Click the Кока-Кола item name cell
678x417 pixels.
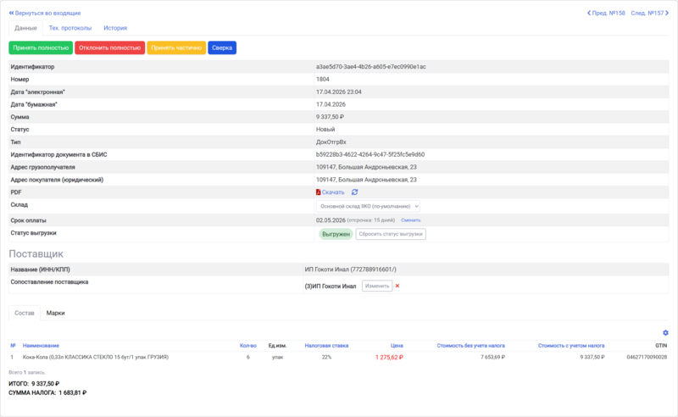pyautogui.click(x=96, y=358)
